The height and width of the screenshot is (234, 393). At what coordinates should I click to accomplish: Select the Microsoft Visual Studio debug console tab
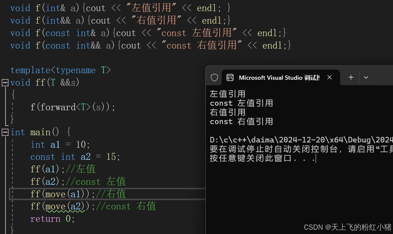[x=281, y=78]
